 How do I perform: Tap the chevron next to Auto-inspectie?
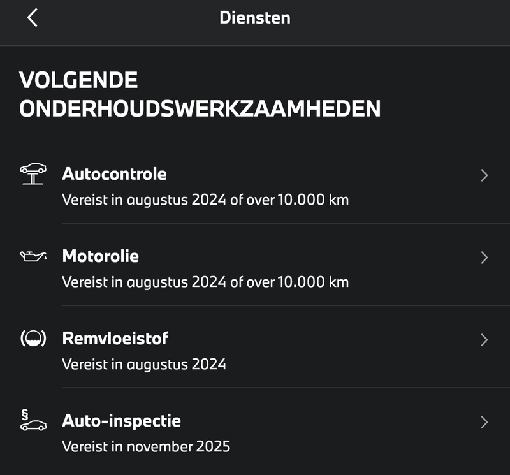click(484, 422)
